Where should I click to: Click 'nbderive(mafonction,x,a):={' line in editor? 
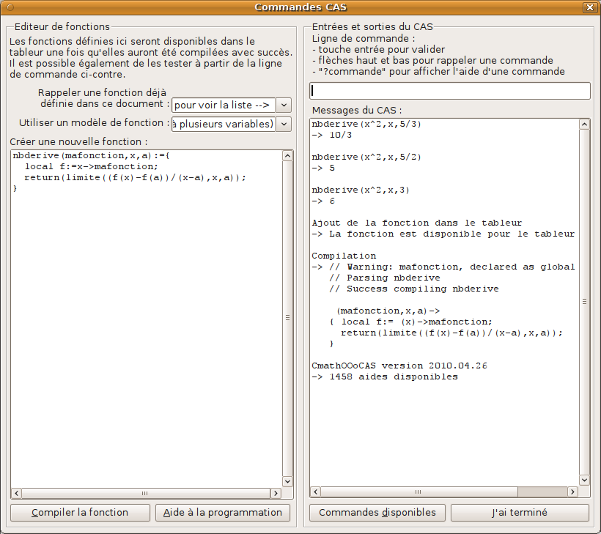pos(91,155)
